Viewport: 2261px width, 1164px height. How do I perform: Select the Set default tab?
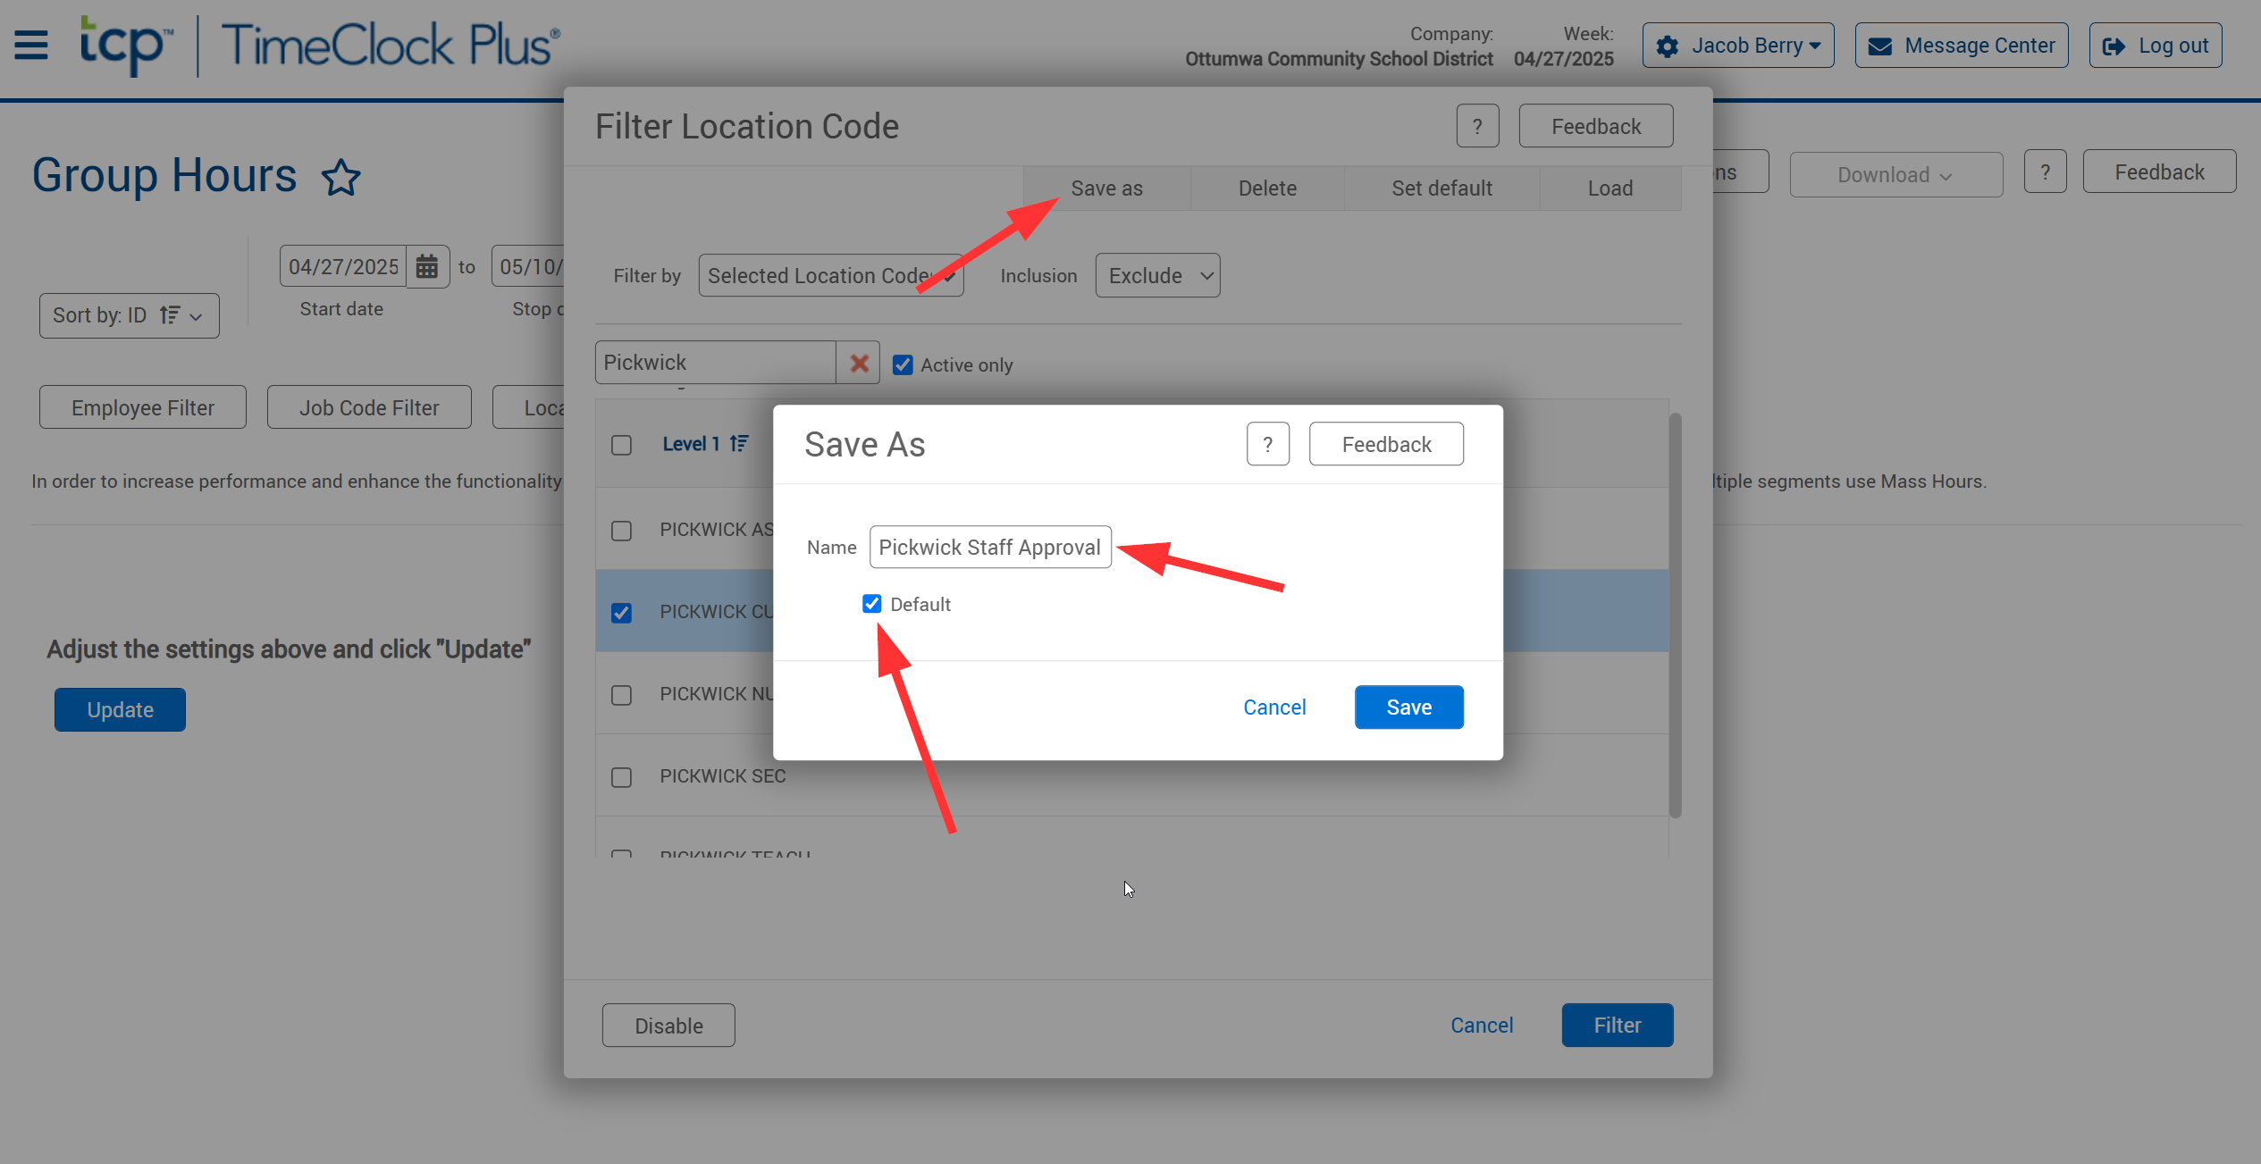(x=1441, y=188)
